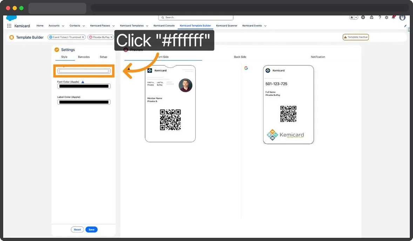
Task: Open the Kemicard Passes tab
Action: pyautogui.click(x=100, y=26)
